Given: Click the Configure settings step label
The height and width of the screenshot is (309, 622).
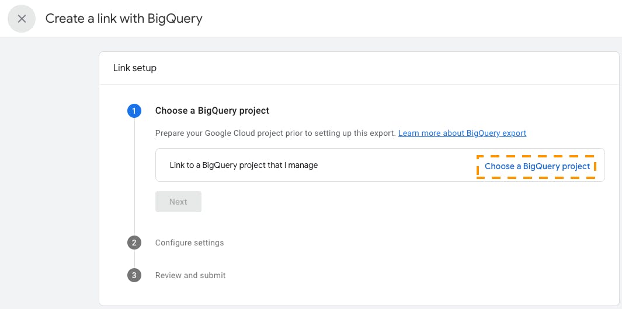Looking at the screenshot, I should click(189, 243).
